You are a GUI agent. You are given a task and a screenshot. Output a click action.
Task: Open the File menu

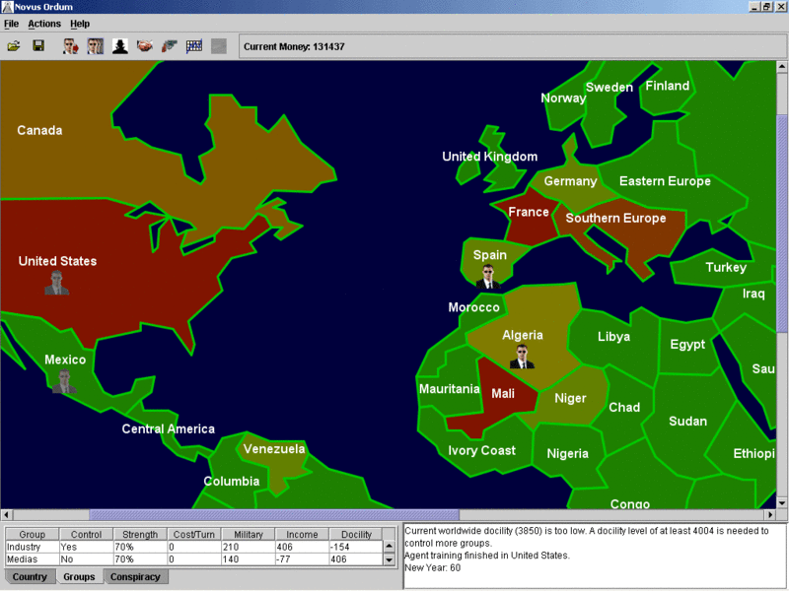[14, 23]
